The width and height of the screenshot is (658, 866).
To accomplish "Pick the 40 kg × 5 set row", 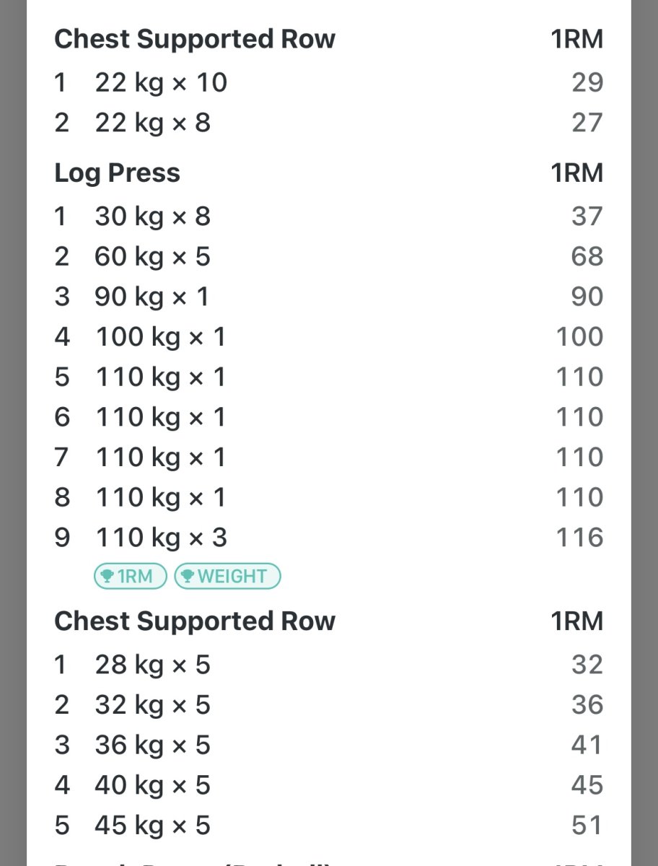I will click(152, 785).
